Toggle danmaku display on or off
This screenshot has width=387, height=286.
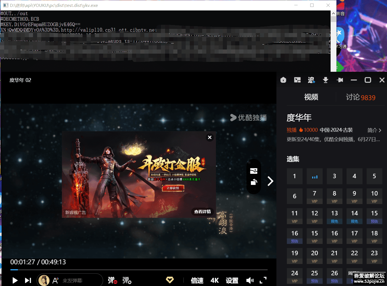(x=112, y=280)
